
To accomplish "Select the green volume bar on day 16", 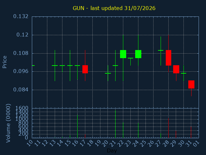I will pyautogui.click(x=77, y=126).
